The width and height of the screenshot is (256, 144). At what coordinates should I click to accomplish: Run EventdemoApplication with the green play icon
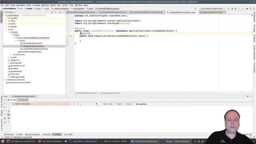pyautogui.click(x=229, y=9)
